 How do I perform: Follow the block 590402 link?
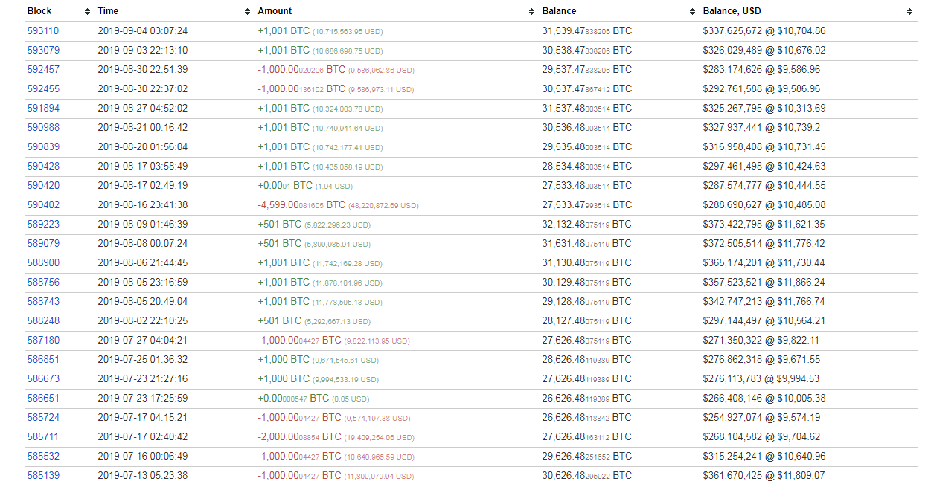[43, 205]
